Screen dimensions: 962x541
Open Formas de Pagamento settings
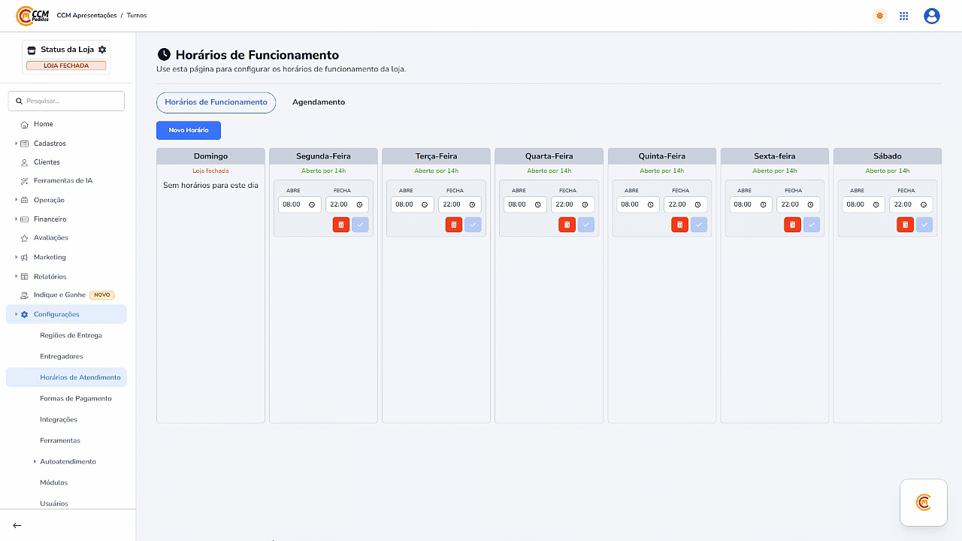coord(76,398)
